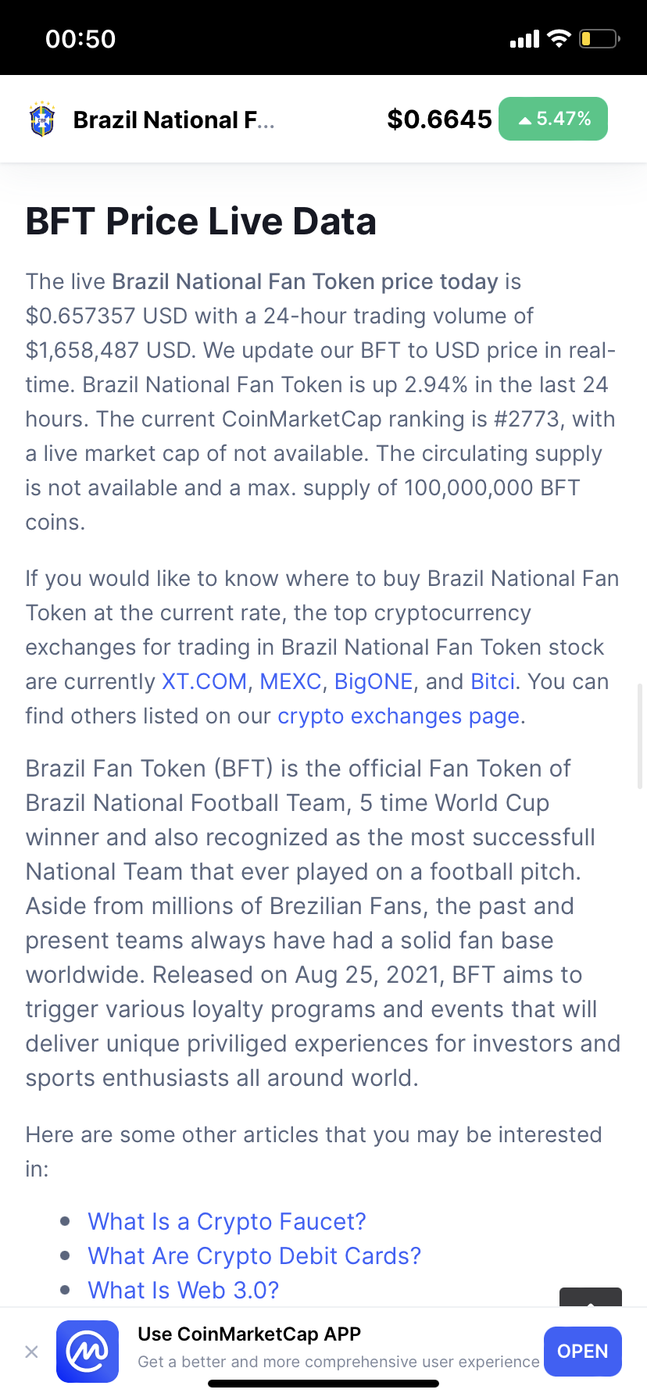Tap the page scrollbar on right edge
This screenshot has height=1400, width=647.
(641, 736)
